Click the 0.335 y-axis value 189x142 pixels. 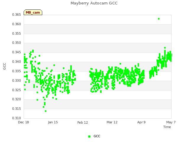tap(17, 71)
